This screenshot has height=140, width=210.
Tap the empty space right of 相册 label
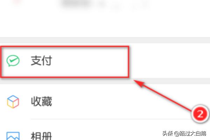(x=107, y=135)
